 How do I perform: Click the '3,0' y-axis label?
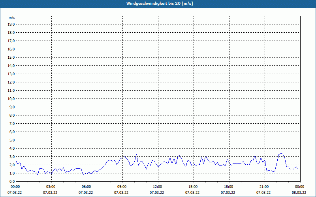pyautogui.click(x=12, y=156)
